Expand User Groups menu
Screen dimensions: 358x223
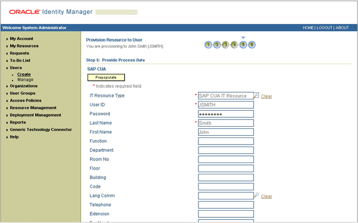click(x=23, y=93)
